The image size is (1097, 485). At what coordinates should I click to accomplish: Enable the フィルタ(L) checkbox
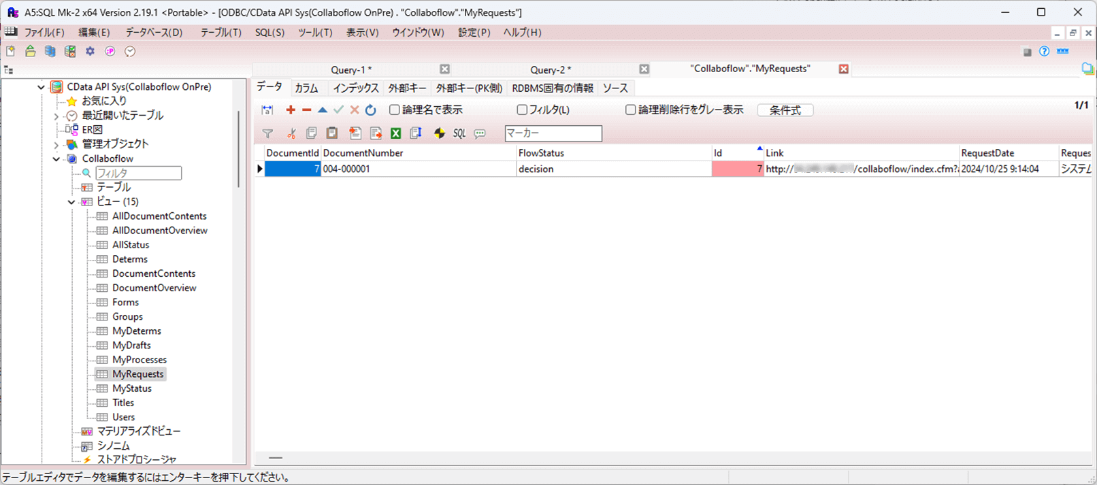click(522, 110)
